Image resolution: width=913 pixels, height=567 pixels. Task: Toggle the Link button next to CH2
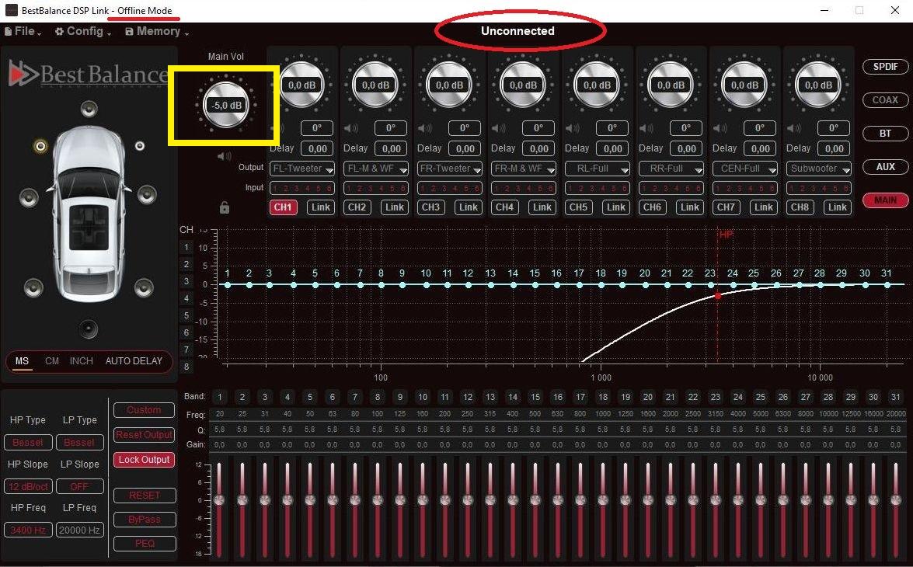(x=395, y=207)
